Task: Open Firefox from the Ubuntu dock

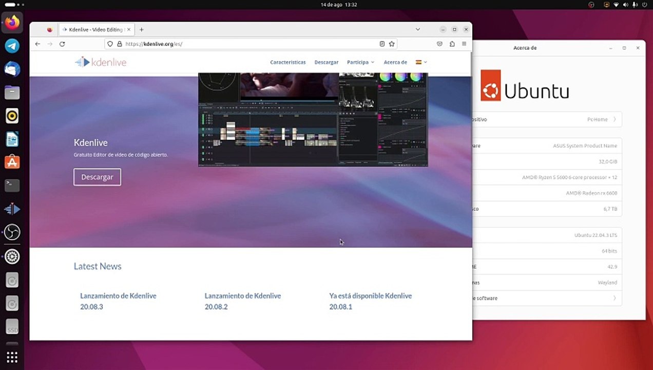Action: pyautogui.click(x=12, y=23)
